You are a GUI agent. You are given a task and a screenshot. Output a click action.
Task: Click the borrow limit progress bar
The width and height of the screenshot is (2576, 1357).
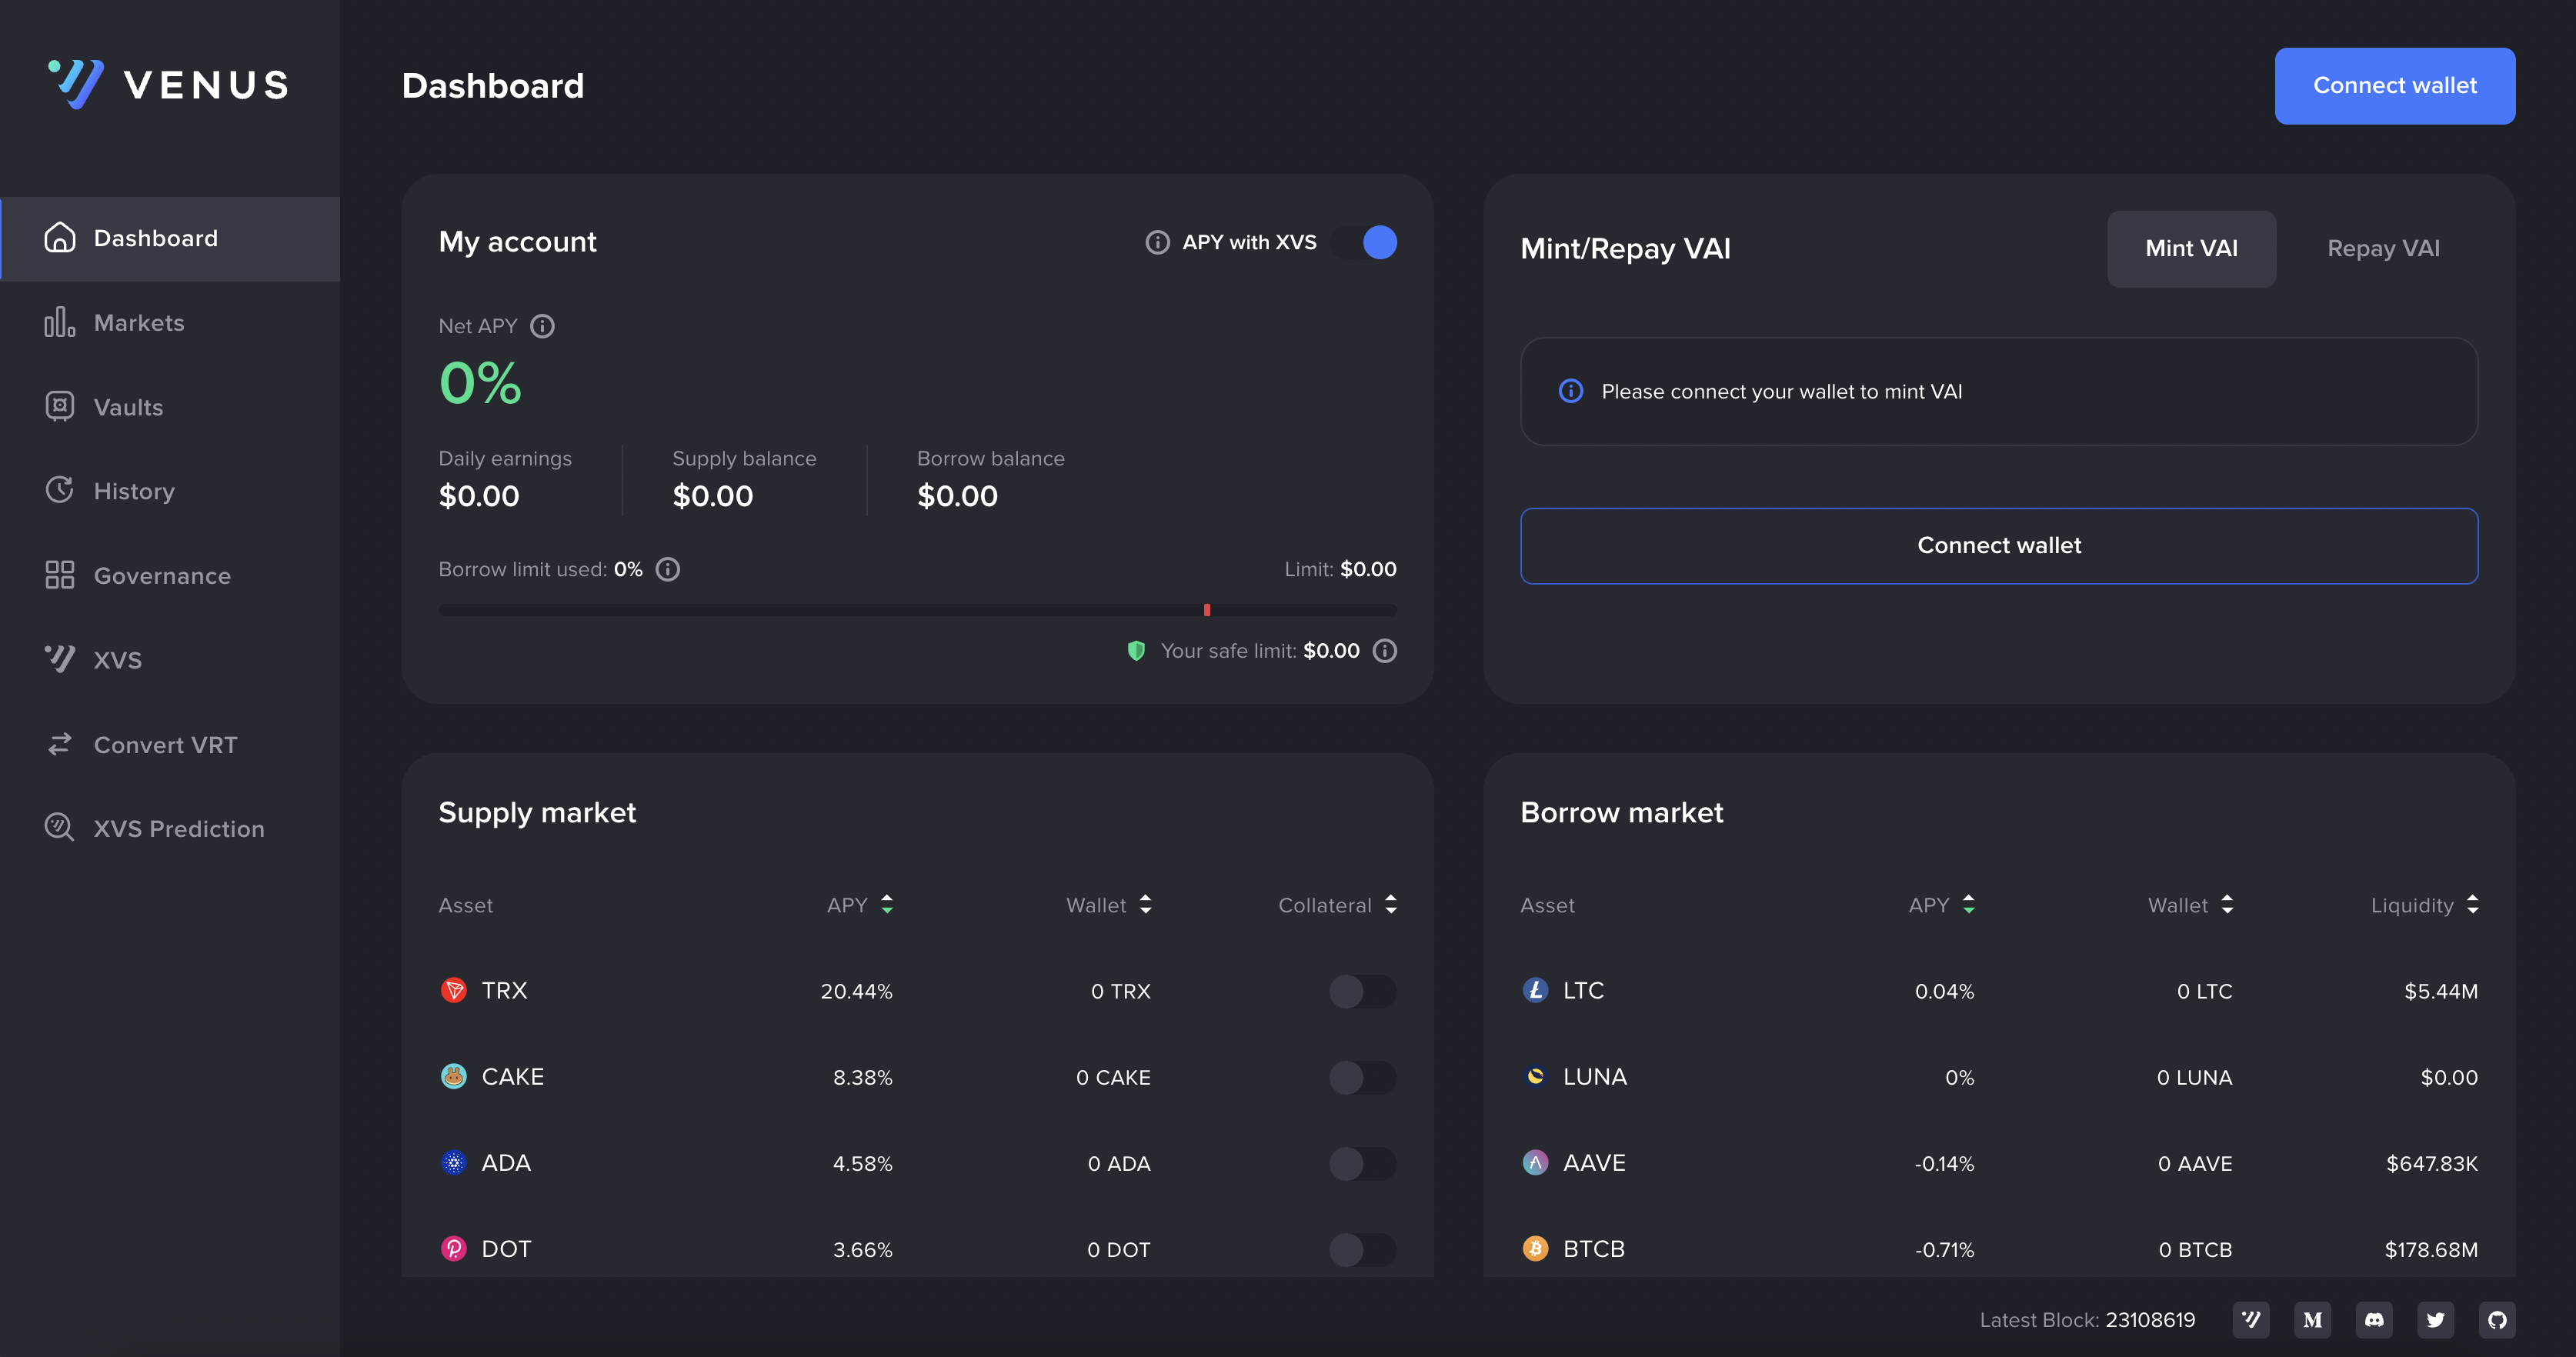pos(917,610)
